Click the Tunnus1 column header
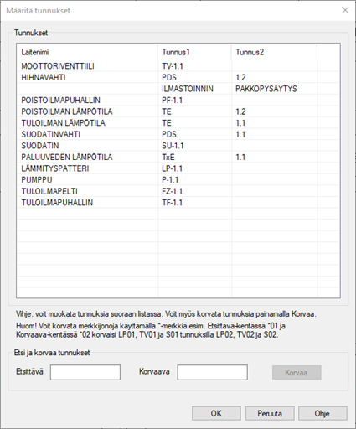 pyautogui.click(x=194, y=52)
